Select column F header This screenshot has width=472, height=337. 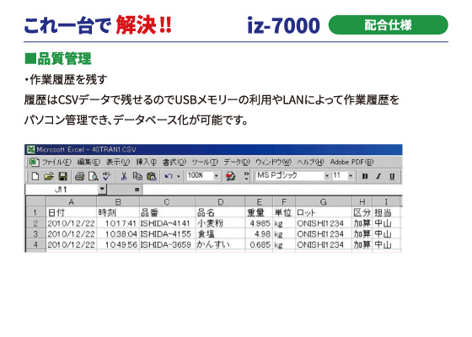tap(284, 201)
